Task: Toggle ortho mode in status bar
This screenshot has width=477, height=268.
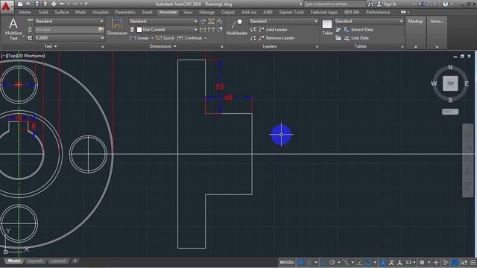Action: coord(323,262)
